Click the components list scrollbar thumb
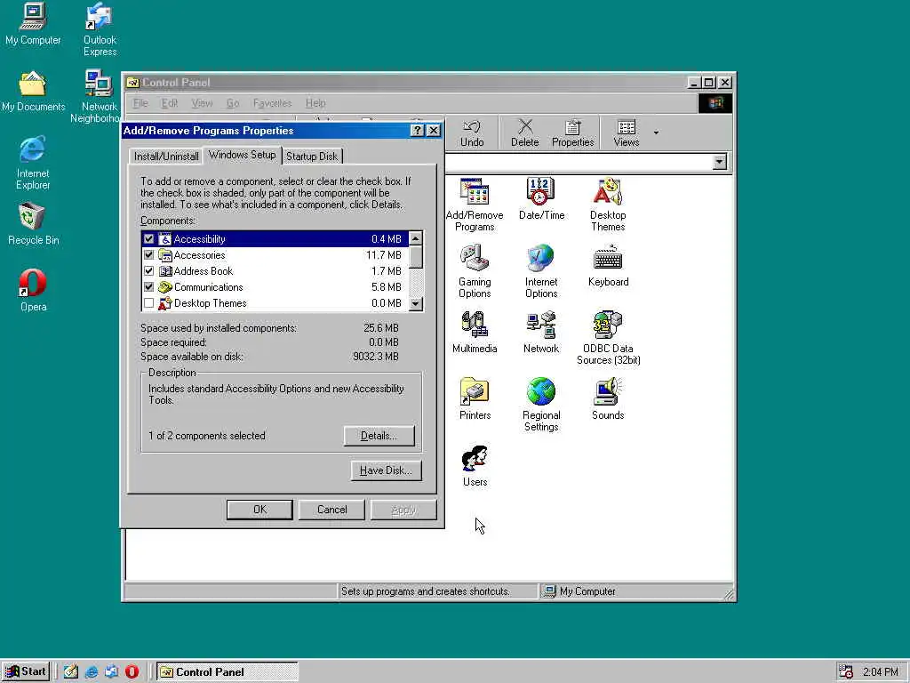910x683 pixels. [416, 257]
